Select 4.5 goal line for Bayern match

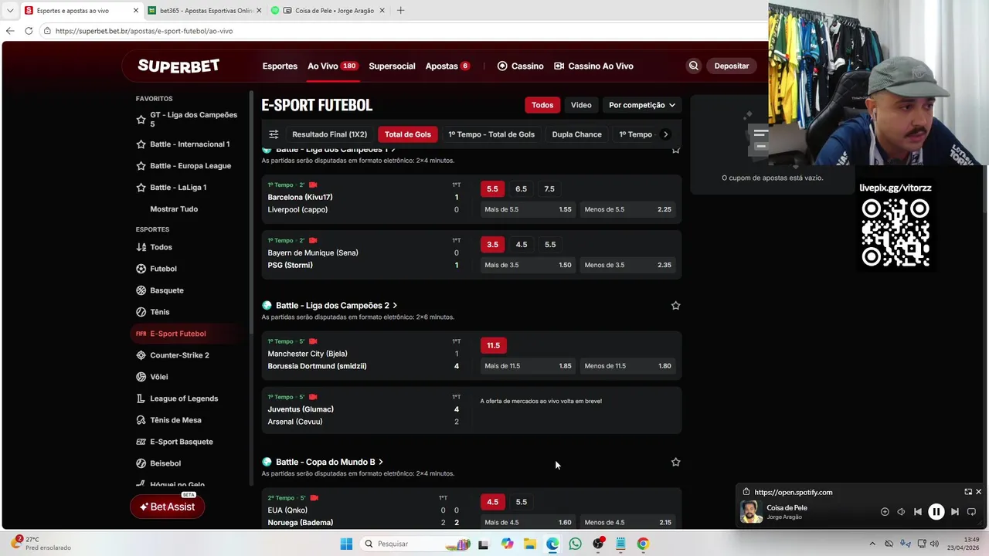pos(522,245)
